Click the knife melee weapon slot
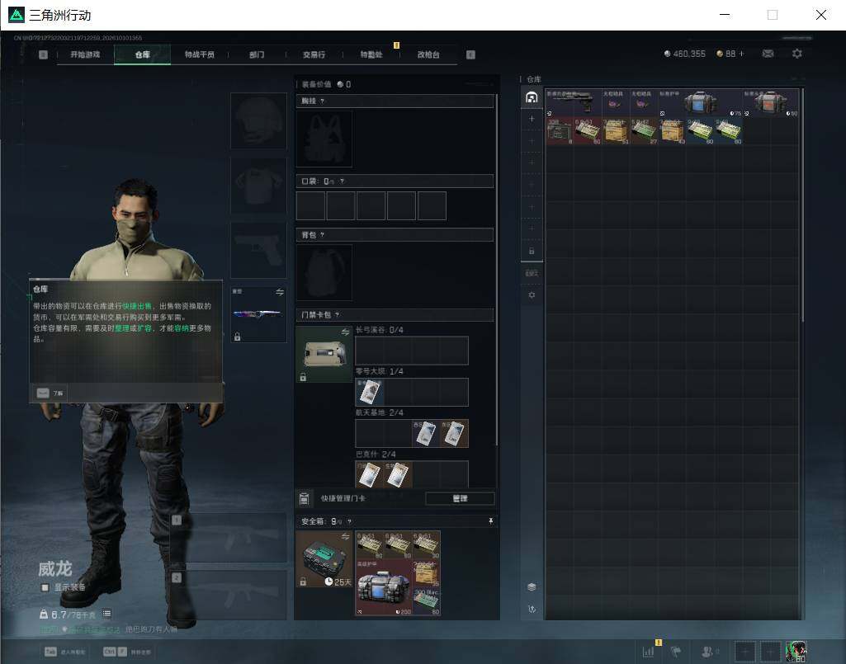Image resolution: width=846 pixels, height=664 pixels. [x=258, y=314]
